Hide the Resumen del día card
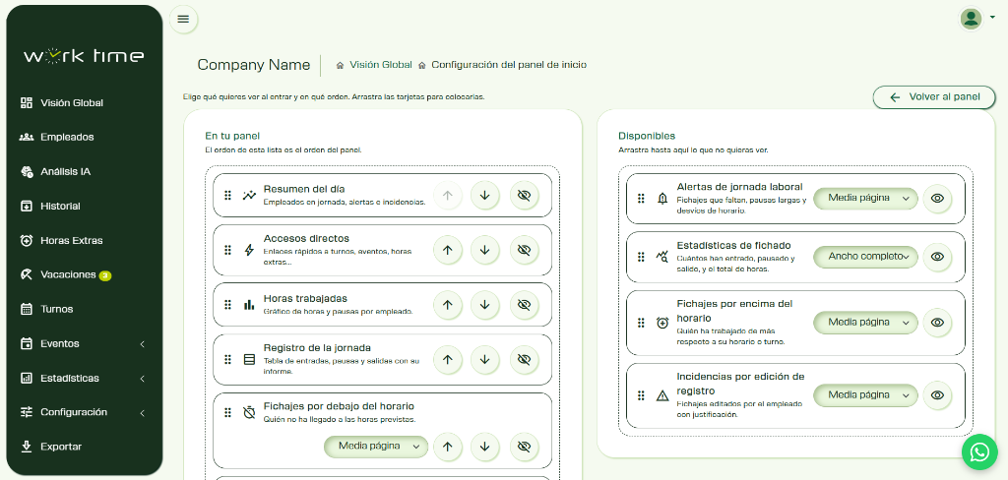 point(525,196)
